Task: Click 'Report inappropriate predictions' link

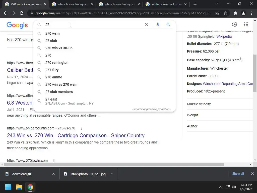Action: [151, 109]
